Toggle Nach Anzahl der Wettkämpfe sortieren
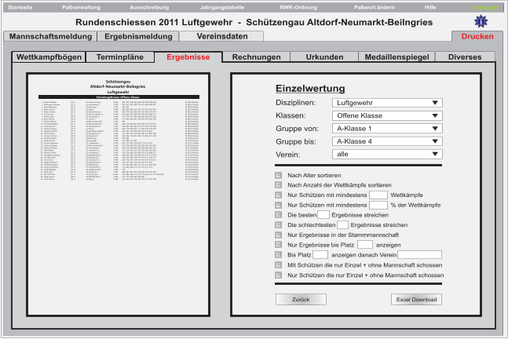The width and height of the screenshot is (508, 339). [278, 185]
